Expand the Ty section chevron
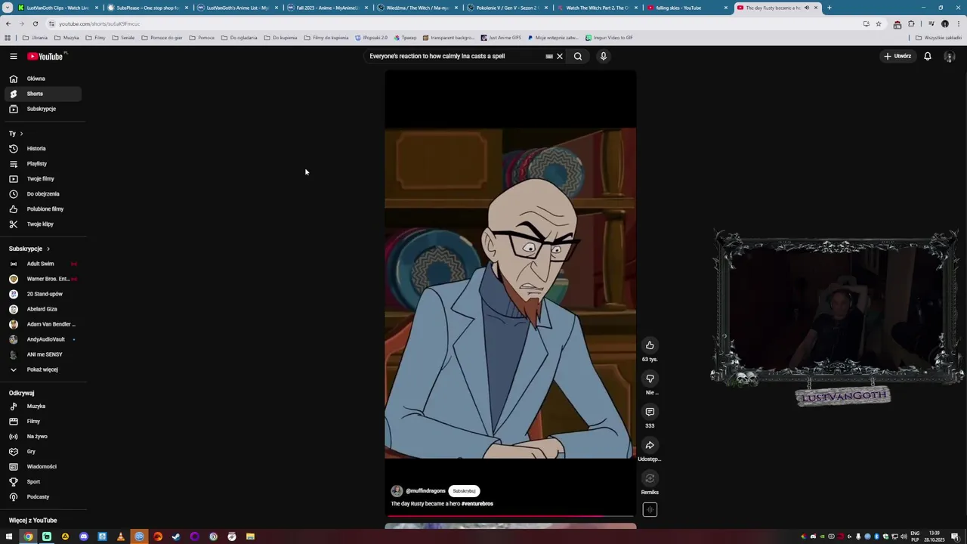The image size is (967, 544). pos(21,134)
